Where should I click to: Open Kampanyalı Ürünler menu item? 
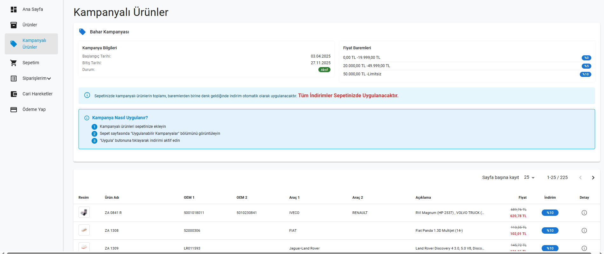(31, 44)
